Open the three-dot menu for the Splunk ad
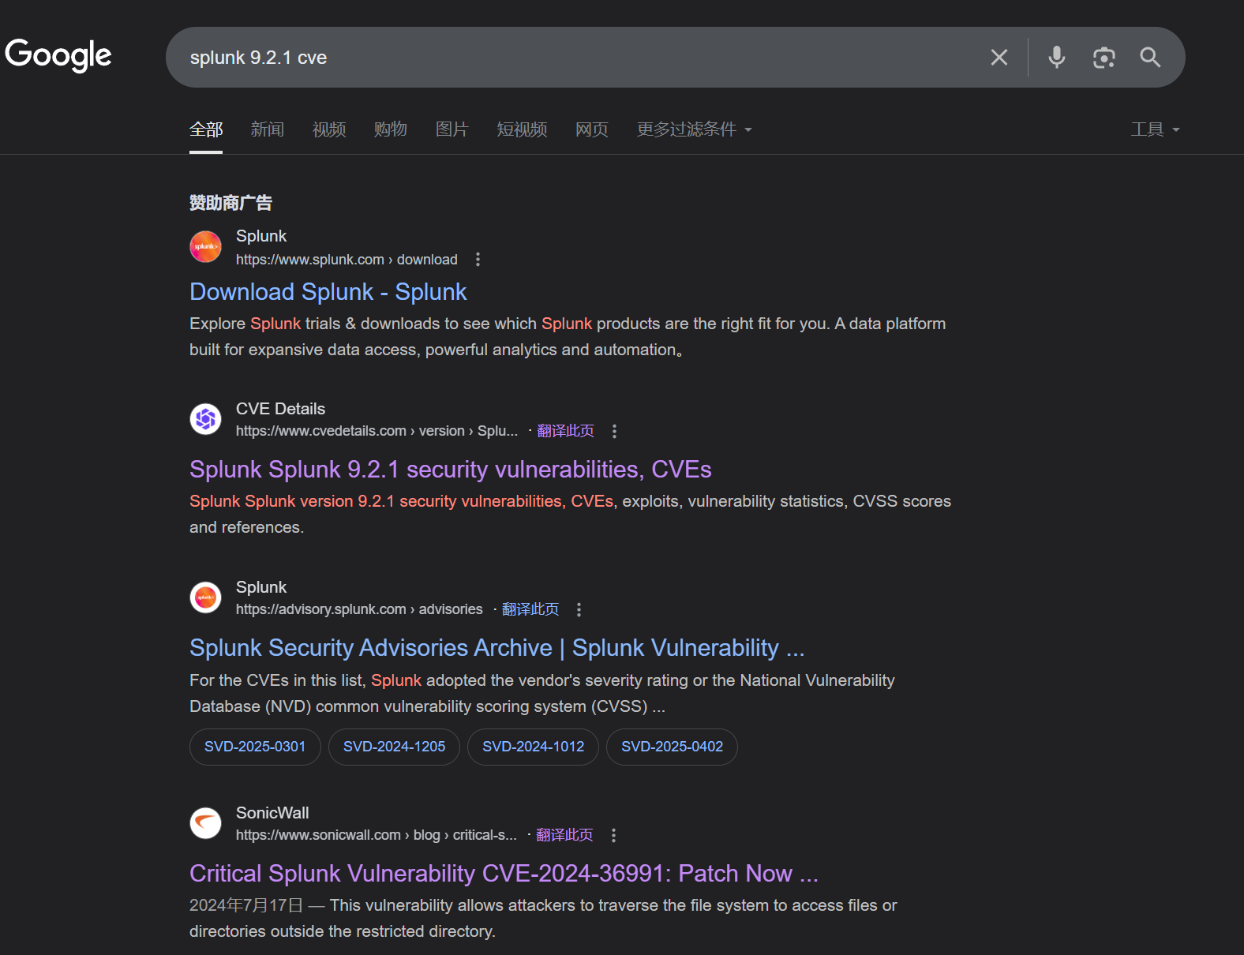The image size is (1244, 955). point(478,260)
